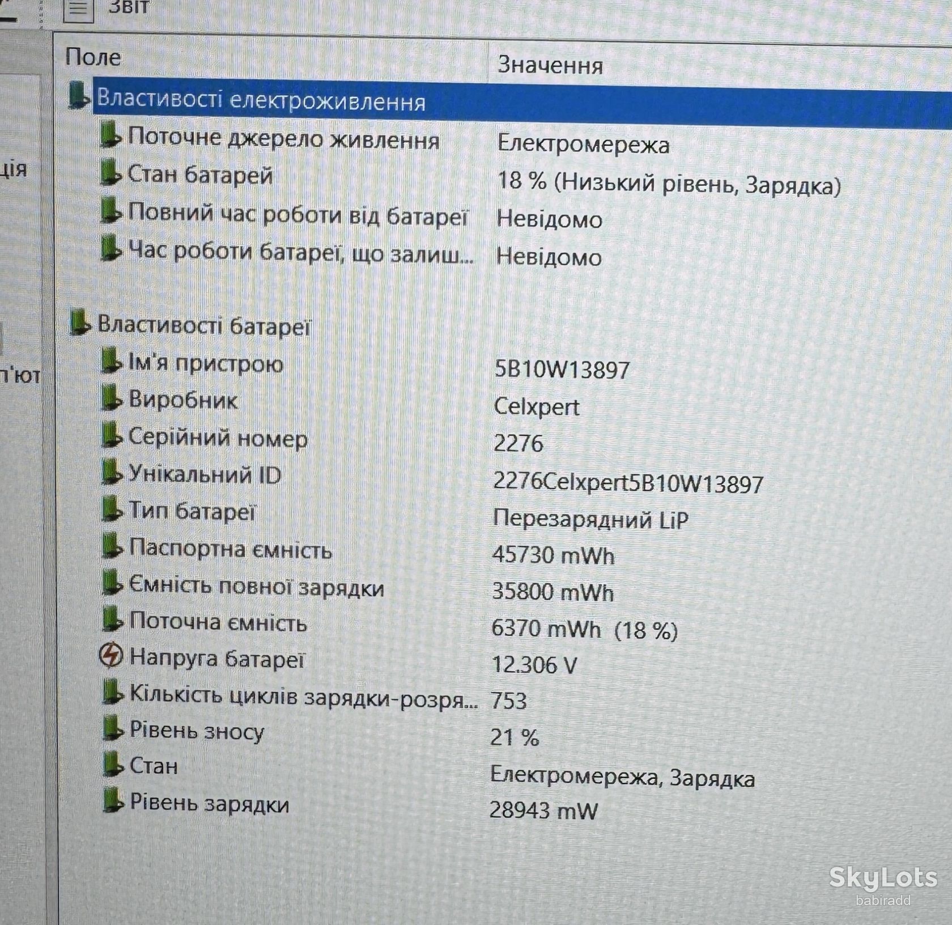
Task: Select the '35800 mWh' full charge value
Action: (x=552, y=592)
